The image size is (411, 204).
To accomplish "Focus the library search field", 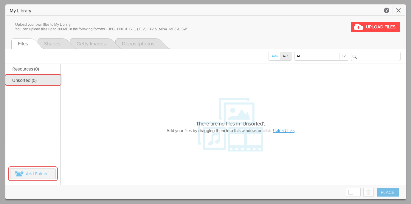I will click(379, 56).
